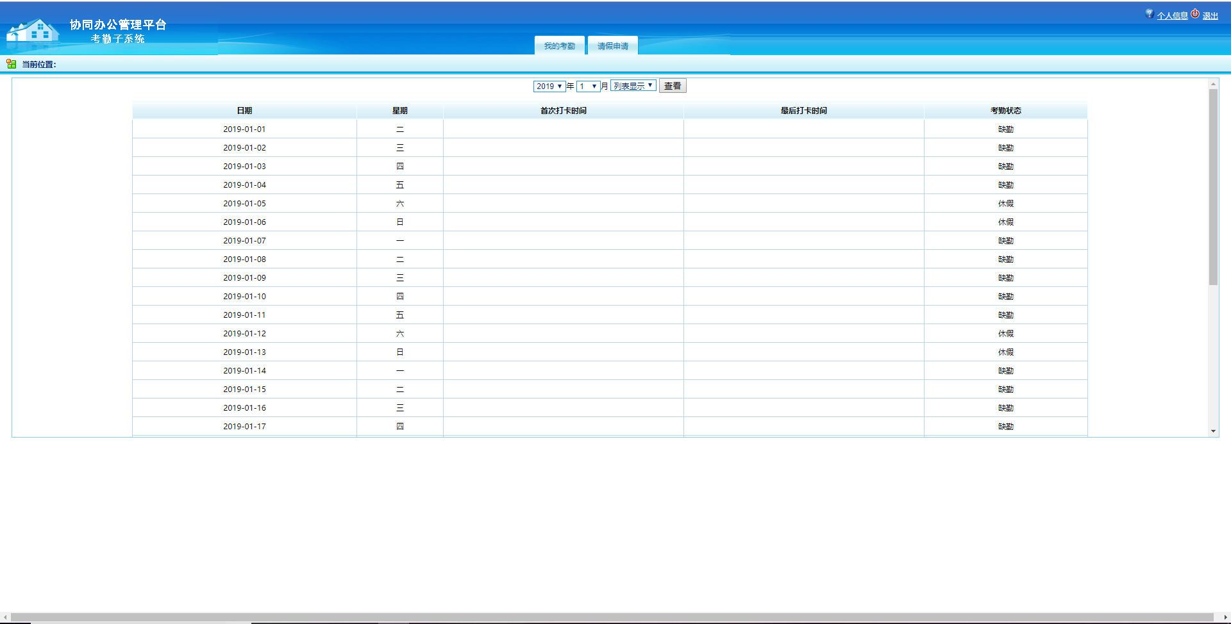The width and height of the screenshot is (1231, 624).
Task: Open the 2019 year dropdown
Action: (x=549, y=86)
